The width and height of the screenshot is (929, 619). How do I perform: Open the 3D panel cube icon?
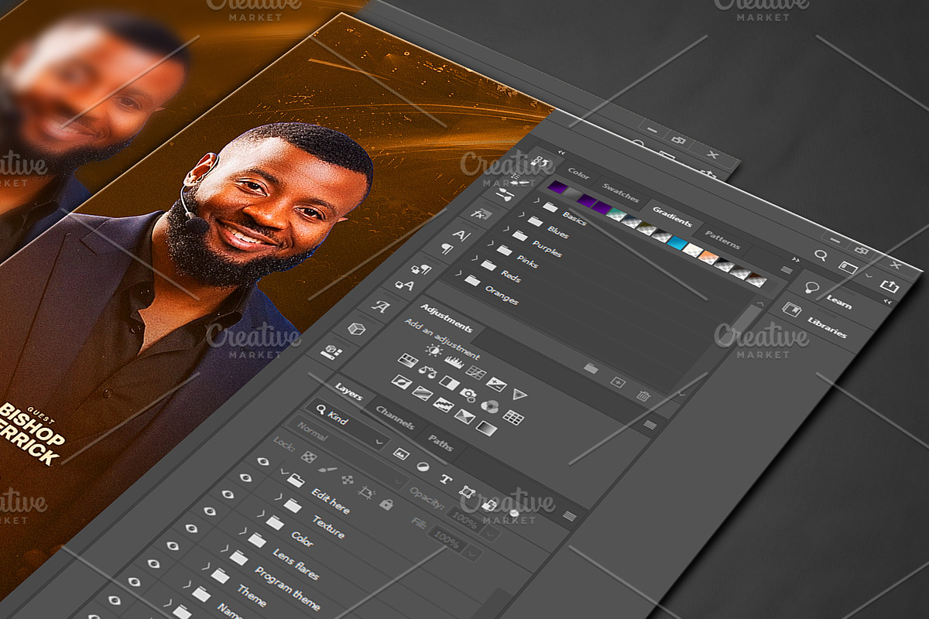point(355,329)
